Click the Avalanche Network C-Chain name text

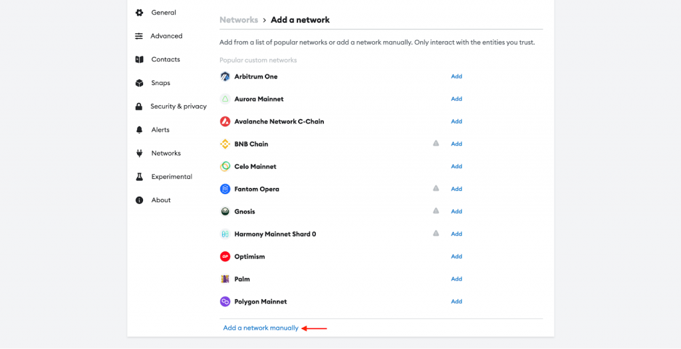(x=279, y=122)
